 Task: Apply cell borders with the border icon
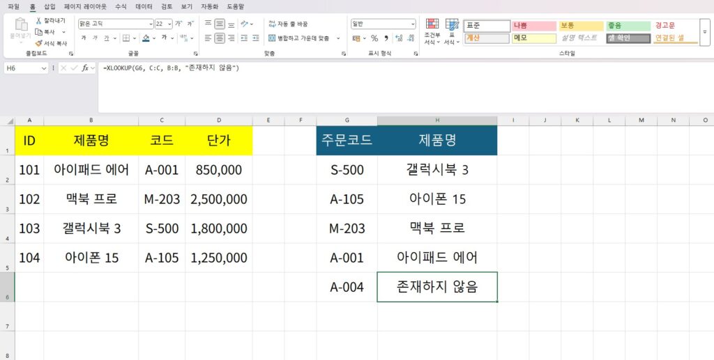126,38
